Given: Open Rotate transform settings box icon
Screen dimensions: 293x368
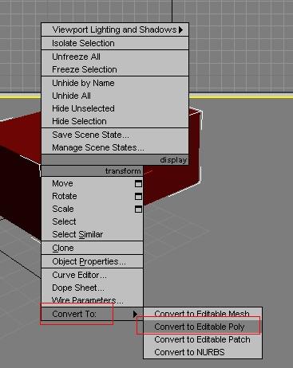Looking at the screenshot, I should click(138, 197).
